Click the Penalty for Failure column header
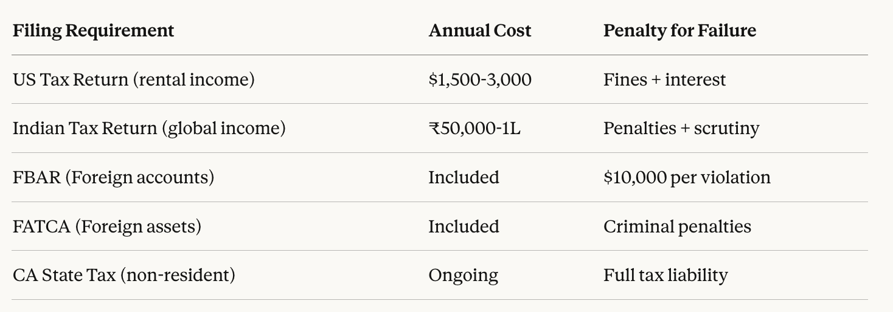 tap(679, 31)
